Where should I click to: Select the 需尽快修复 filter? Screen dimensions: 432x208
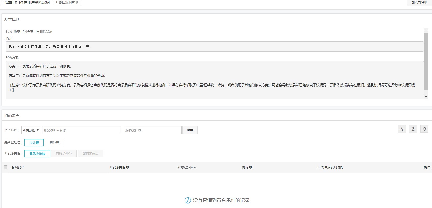[x=37, y=154]
